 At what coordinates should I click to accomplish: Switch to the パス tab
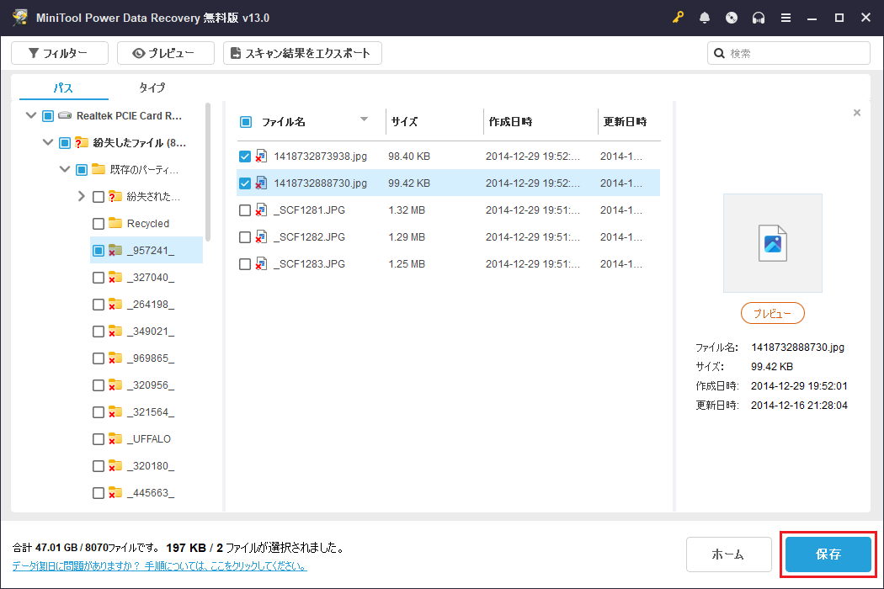coord(63,88)
